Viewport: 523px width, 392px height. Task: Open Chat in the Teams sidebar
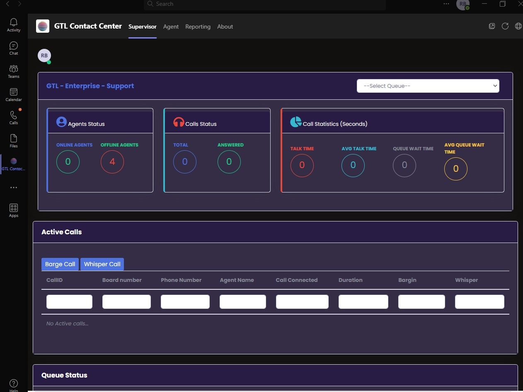14,48
